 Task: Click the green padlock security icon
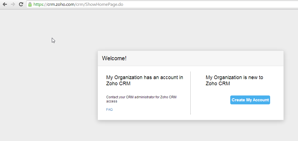[30, 4]
